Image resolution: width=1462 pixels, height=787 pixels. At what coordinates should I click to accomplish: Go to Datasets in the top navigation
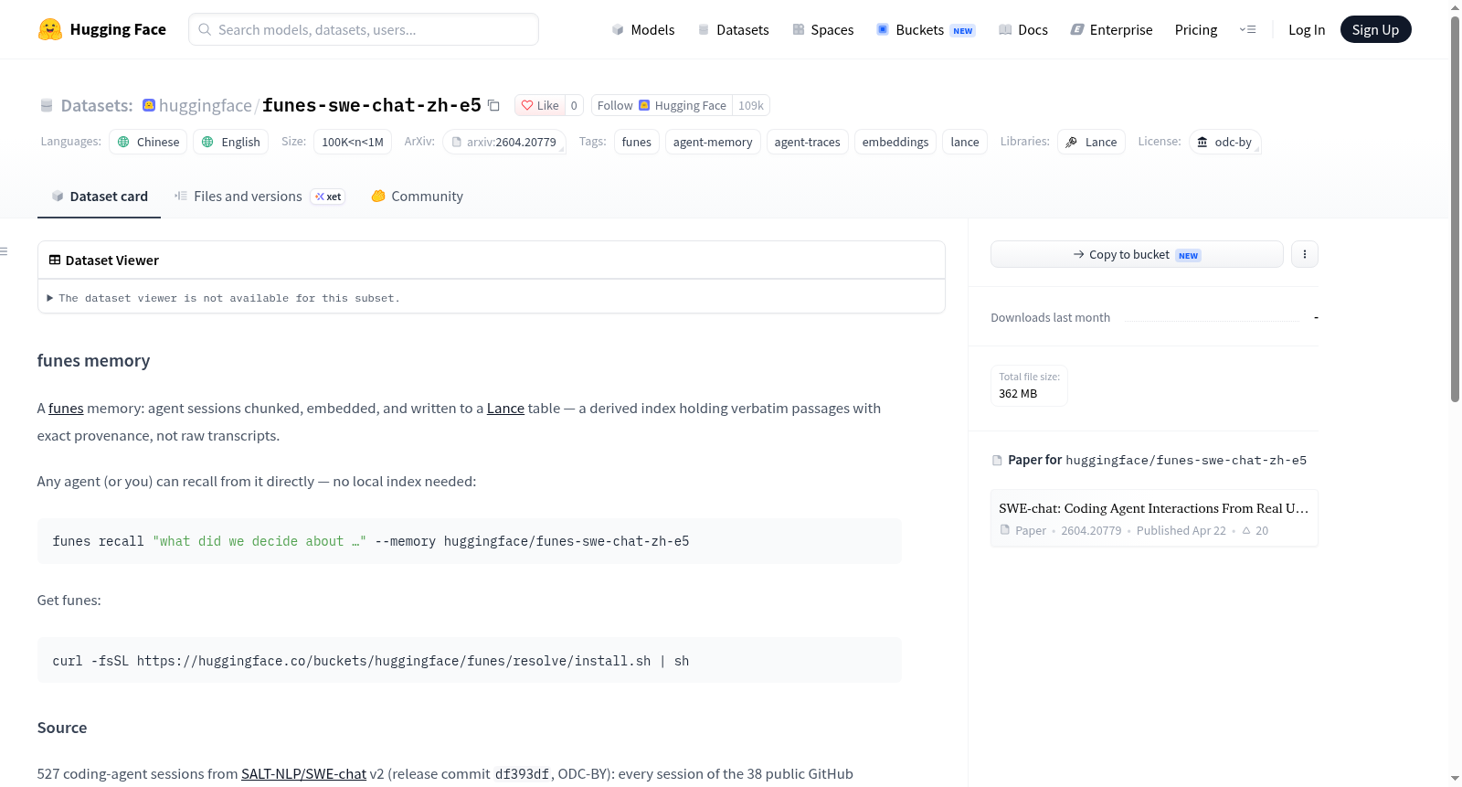pos(734,29)
